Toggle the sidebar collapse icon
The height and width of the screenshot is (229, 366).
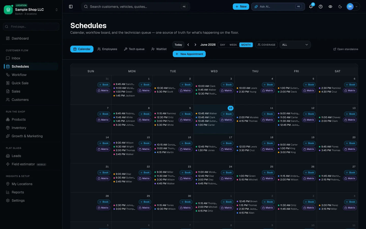click(71, 7)
